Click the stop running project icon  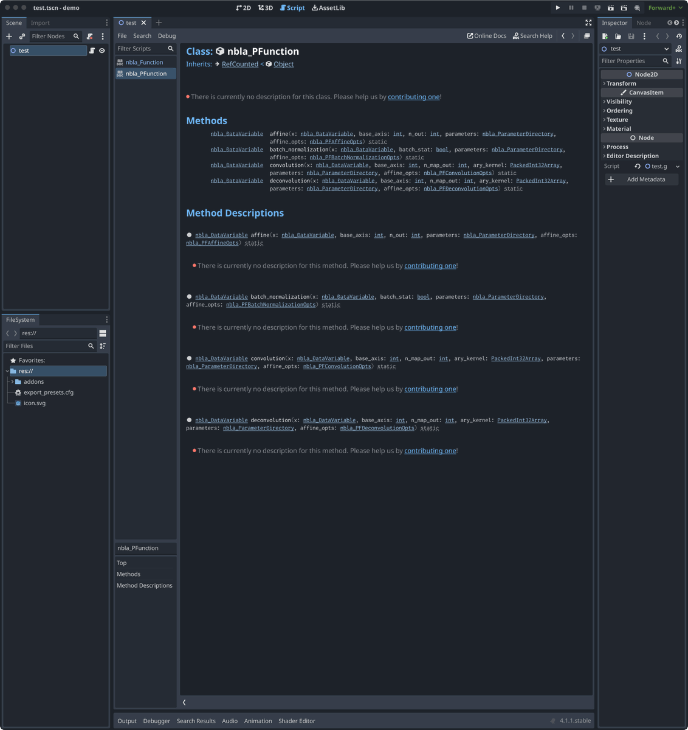[x=584, y=8]
